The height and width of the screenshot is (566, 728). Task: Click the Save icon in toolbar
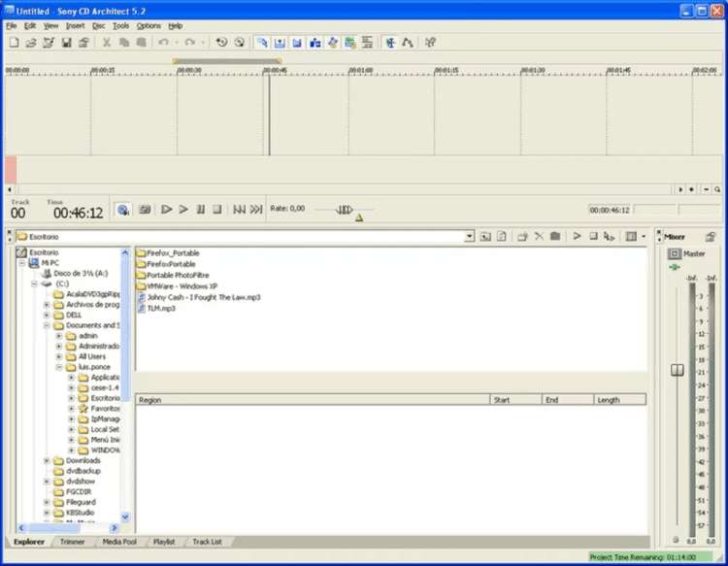coord(66,43)
